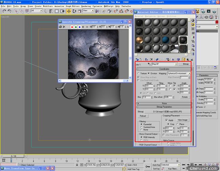This screenshot has height=171, width=220.
Task: Toggle the Percent Snap icon
Action: [x=127, y=11]
